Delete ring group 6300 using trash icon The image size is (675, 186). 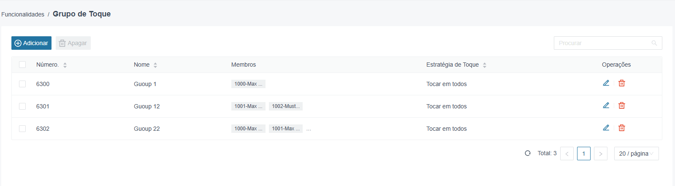pos(622,83)
